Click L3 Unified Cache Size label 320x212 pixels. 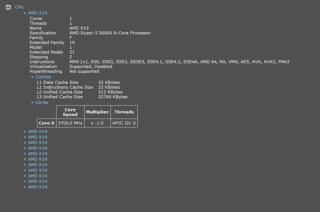click(x=60, y=97)
